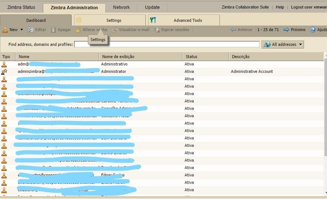The height and width of the screenshot is (199, 327).
Task: Open the Zimbra Collaboration Suite link
Action: tap(245, 7)
